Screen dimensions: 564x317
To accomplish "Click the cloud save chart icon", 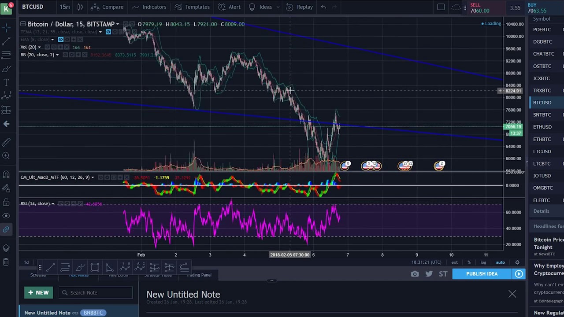I will tap(456, 7).
